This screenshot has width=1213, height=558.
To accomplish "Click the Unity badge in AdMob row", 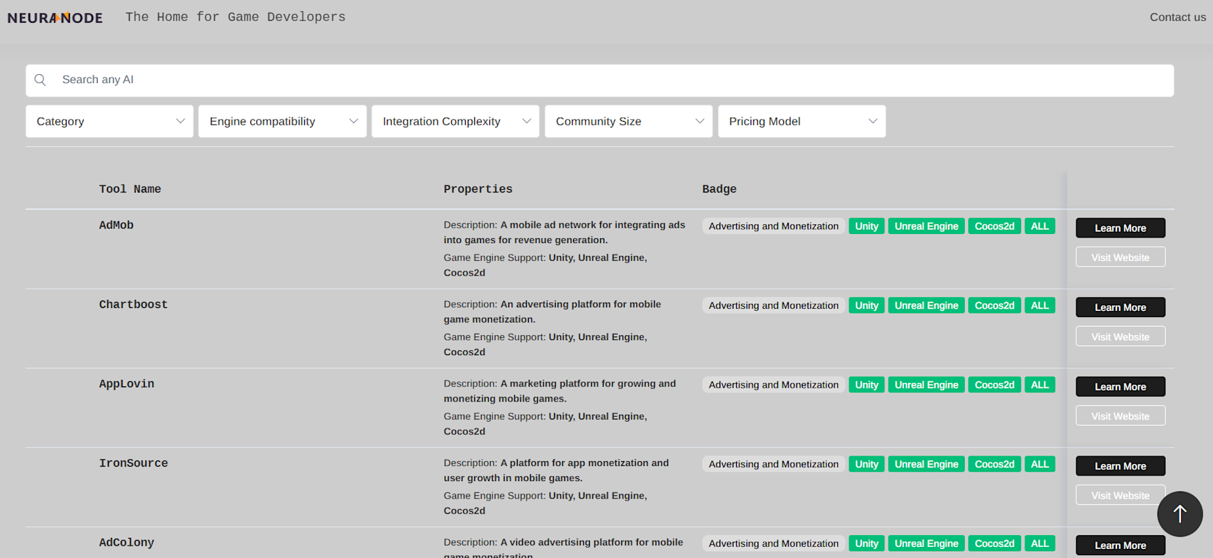I will pos(866,226).
